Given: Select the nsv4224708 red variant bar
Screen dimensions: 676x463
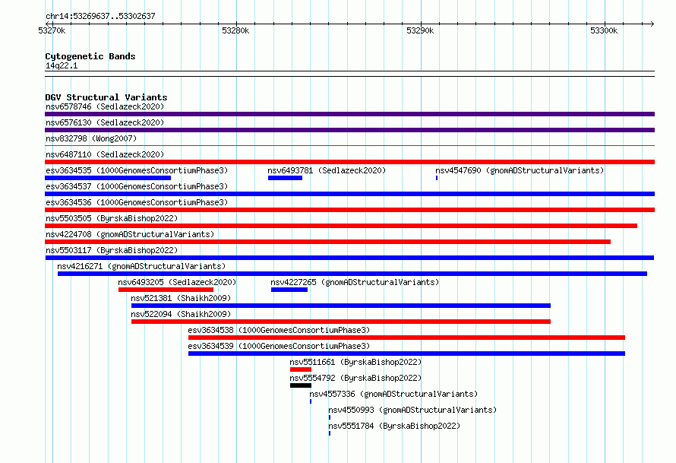Looking at the screenshot, I should [x=327, y=242].
